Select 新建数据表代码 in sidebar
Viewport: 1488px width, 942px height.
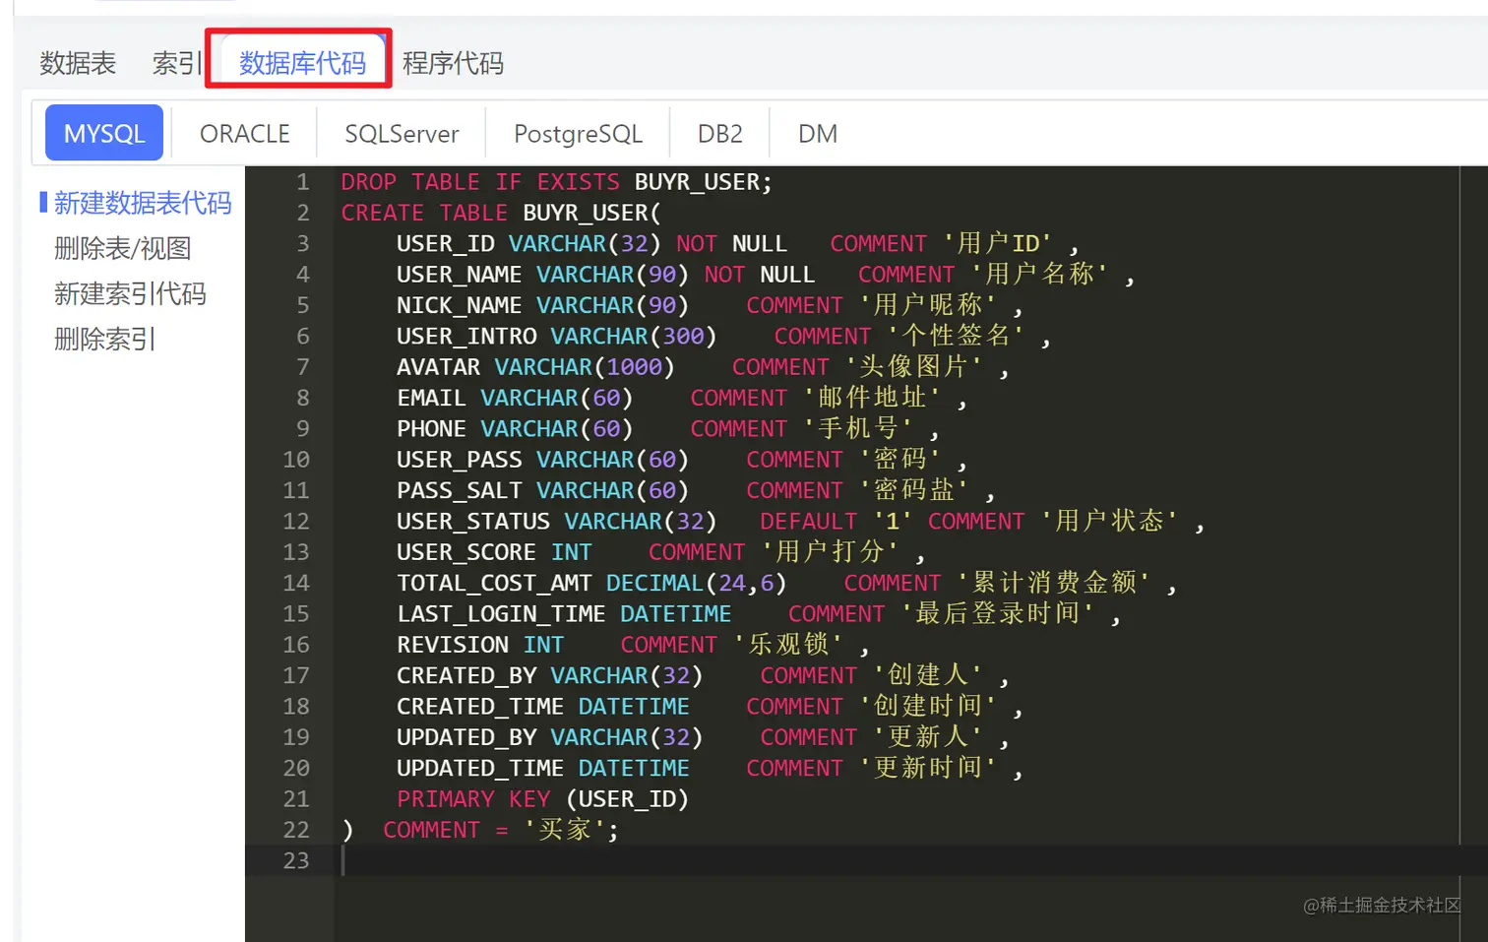(x=143, y=203)
